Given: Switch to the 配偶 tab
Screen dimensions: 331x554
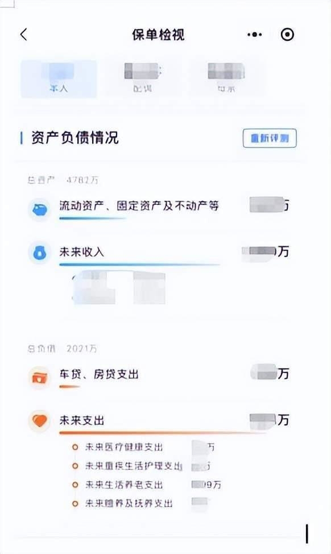Looking at the screenshot, I should [143, 79].
